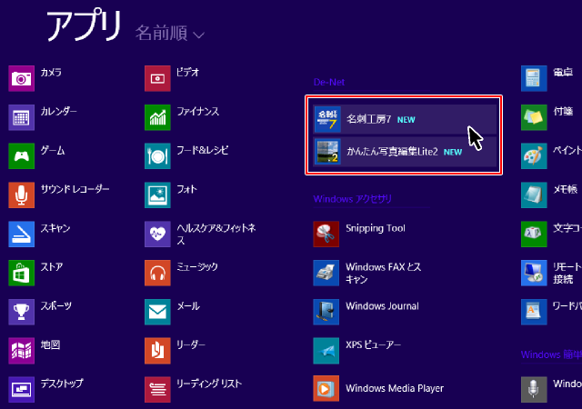Open the ワードパッド document icon
Screen dimensions: 582x409
pyautogui.click(x=534, y=312)
